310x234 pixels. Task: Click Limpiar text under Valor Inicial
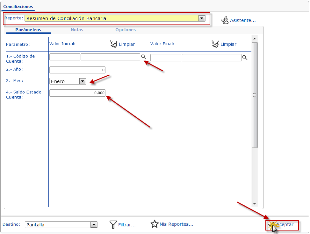127,44
